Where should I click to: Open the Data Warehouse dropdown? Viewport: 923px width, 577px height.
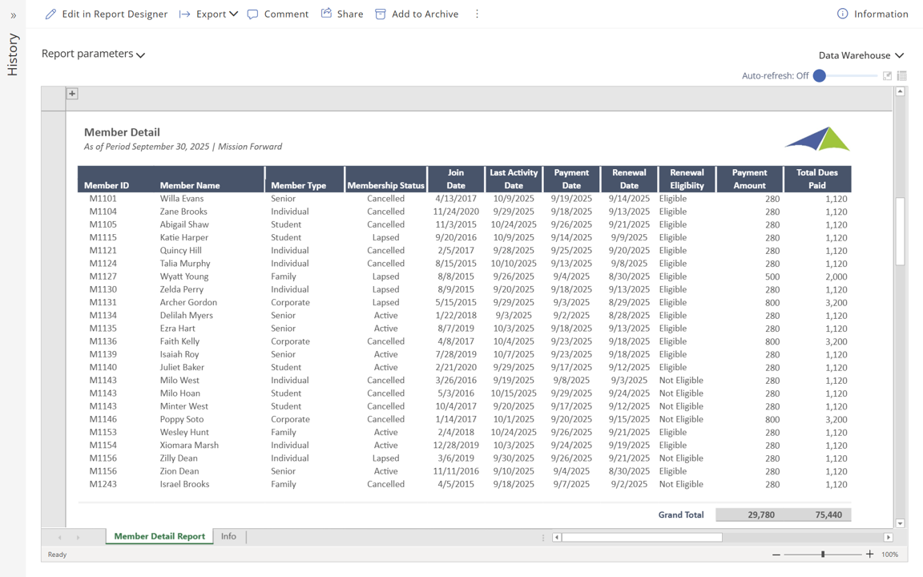click(861, 55)
